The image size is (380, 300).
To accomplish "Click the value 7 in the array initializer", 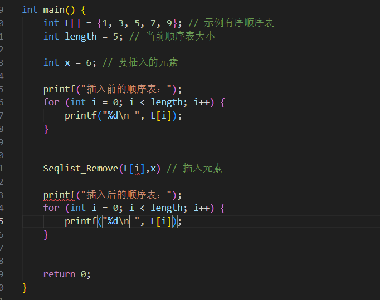I will (x=153, y=23).
